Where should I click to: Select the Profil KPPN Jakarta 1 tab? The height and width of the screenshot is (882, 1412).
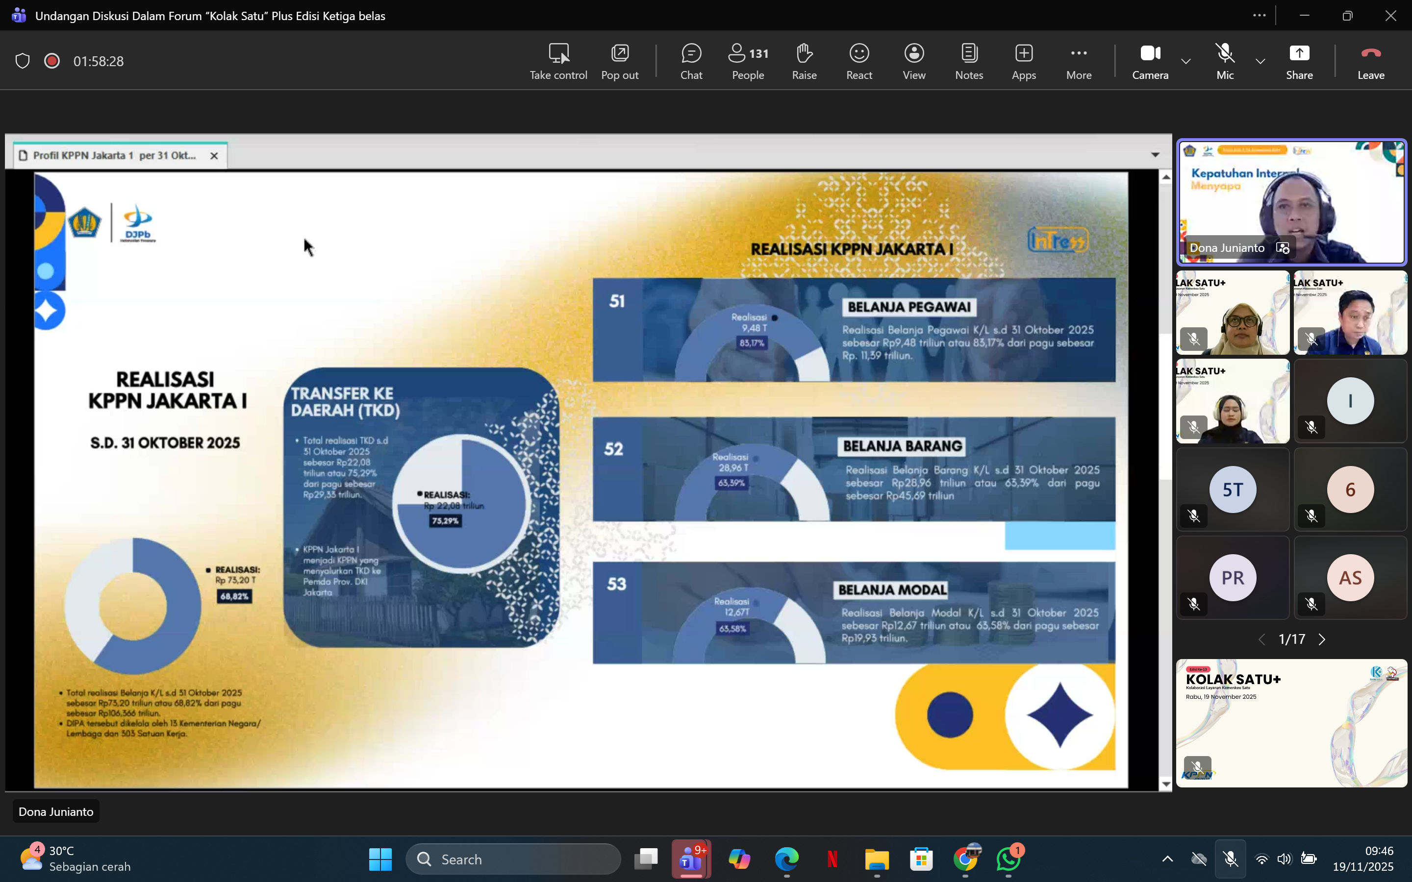coord(114,155)
